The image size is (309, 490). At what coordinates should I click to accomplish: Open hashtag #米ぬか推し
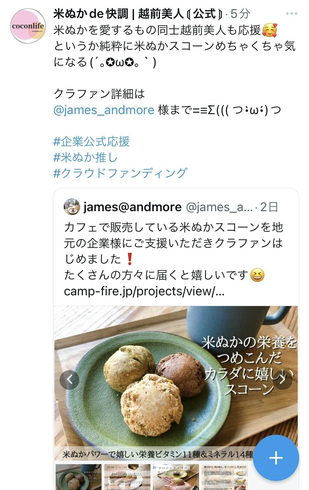click(x=85, y=157)
